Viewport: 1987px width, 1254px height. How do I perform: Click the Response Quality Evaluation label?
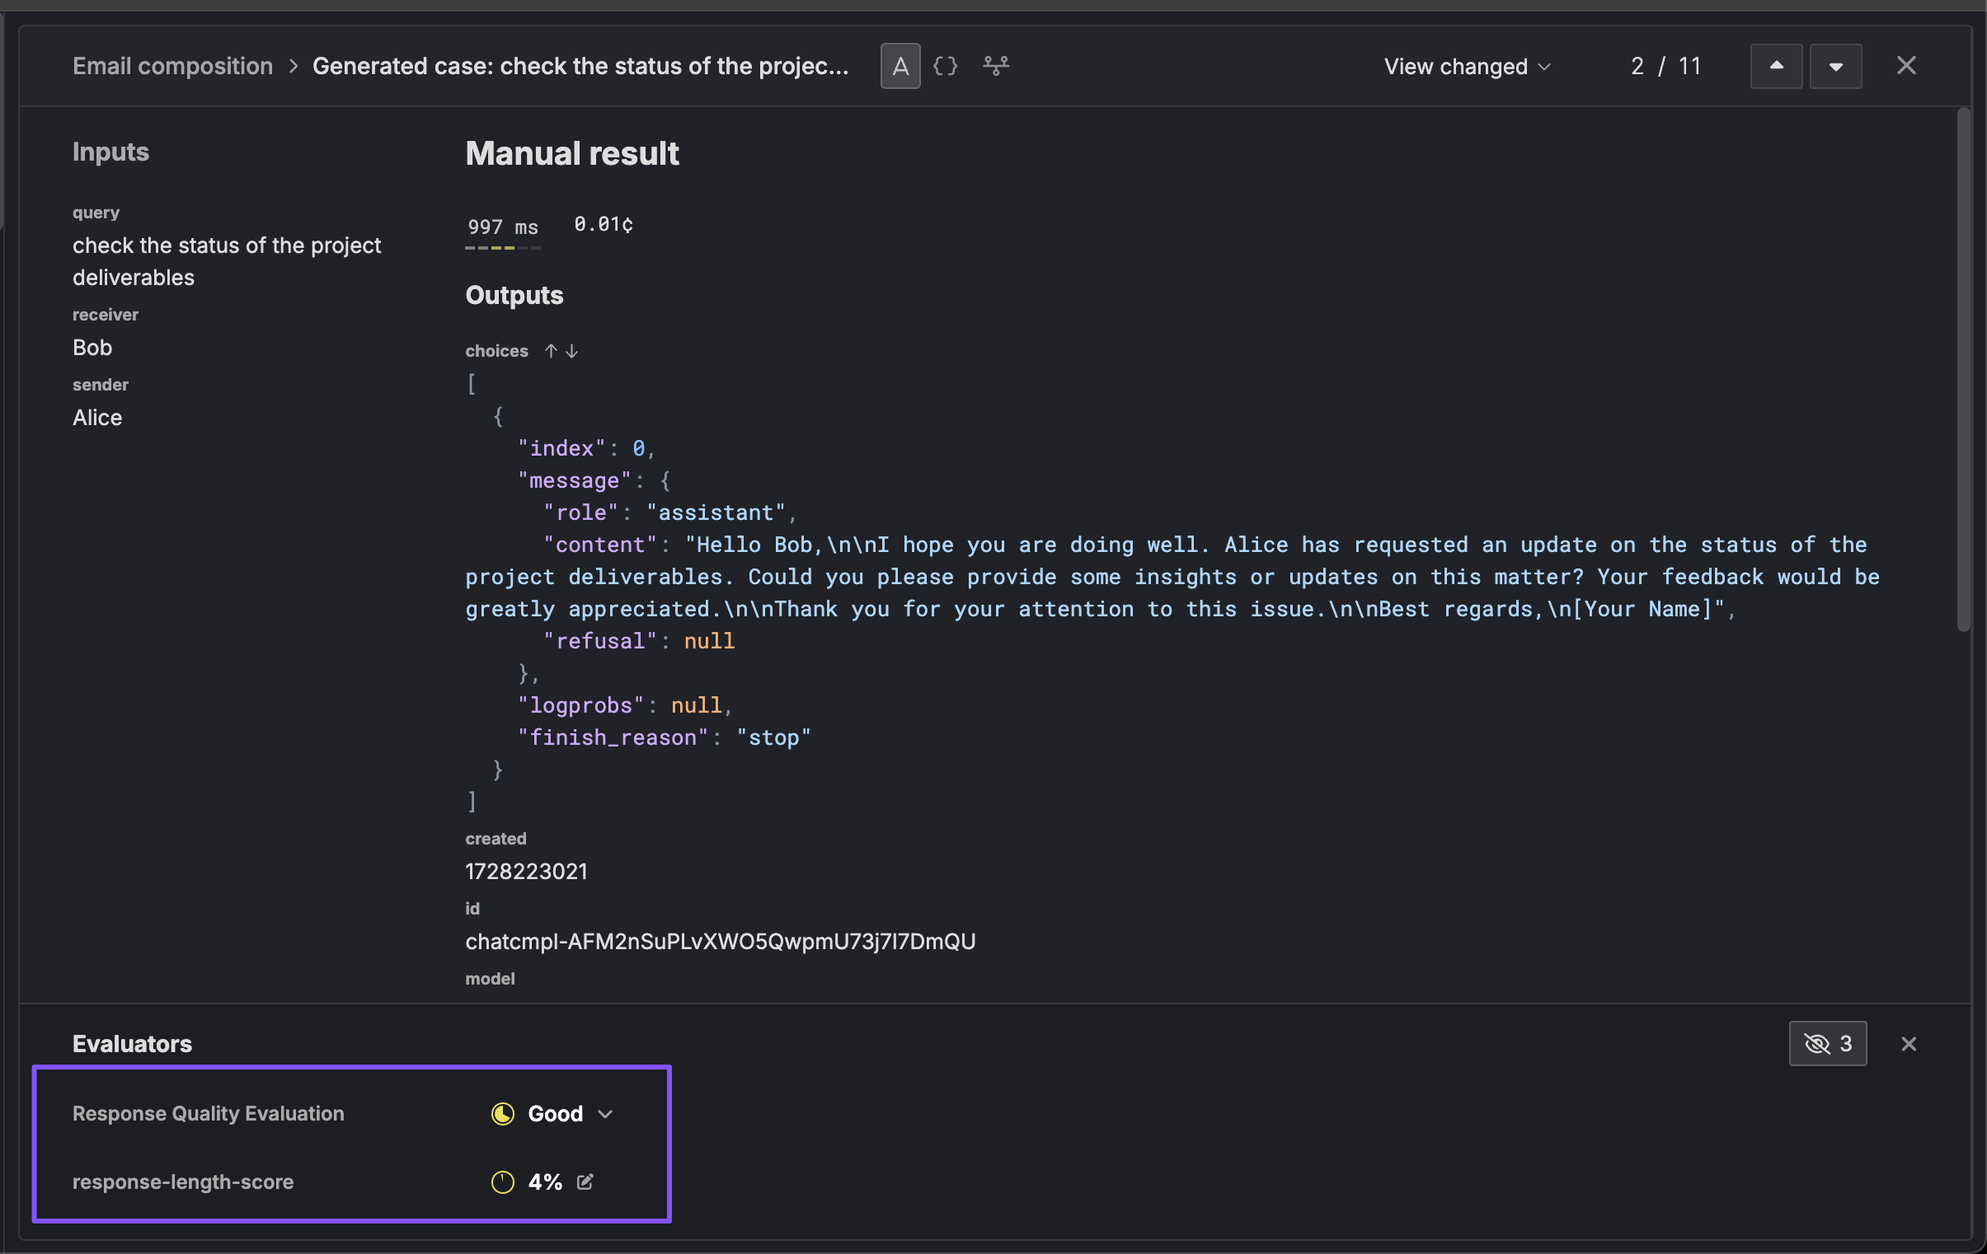(209, 1114)
